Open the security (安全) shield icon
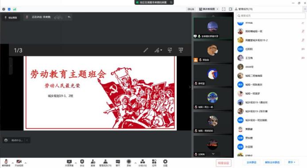 [x=82, y=163]
